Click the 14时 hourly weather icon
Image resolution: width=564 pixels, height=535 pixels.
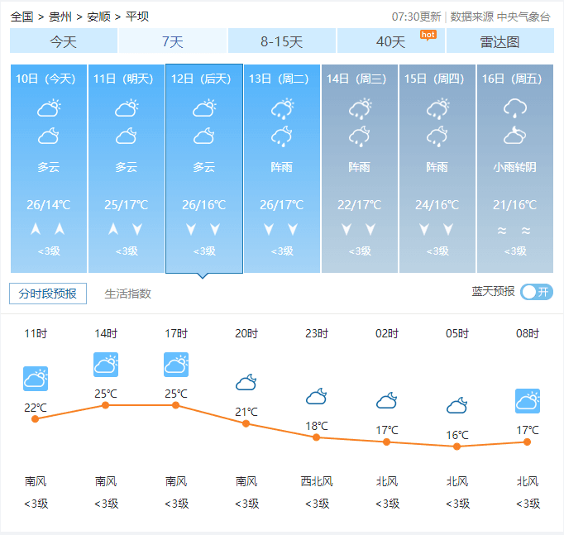pyautogui.click(x=106, y=365)
